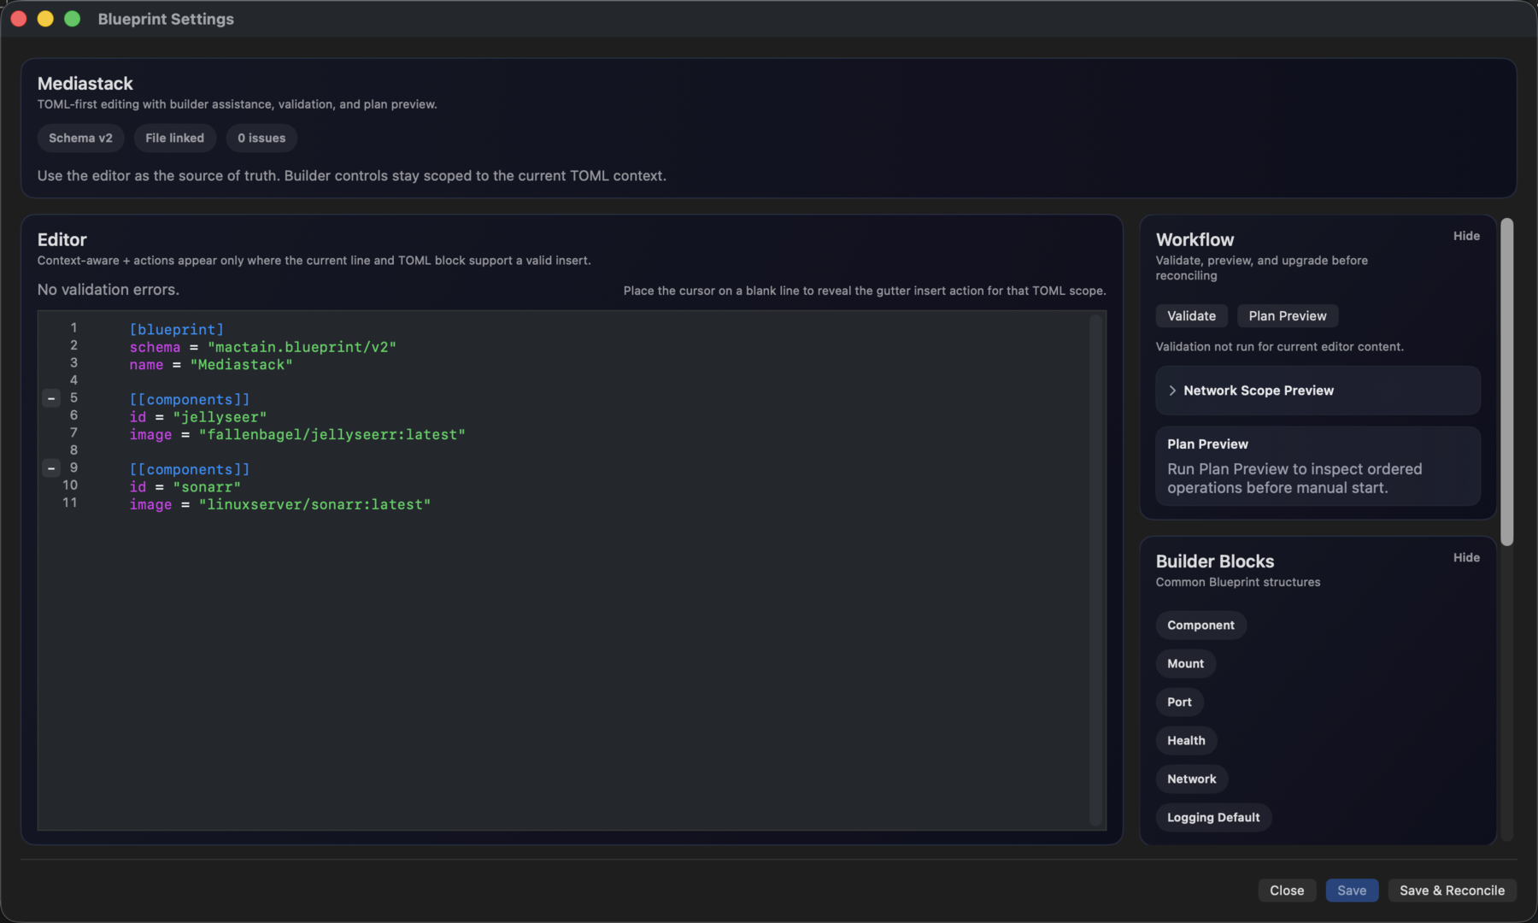Click the linuxserver/sonarr:latest image line
This screenshot has width=1538, height=923.
[x=279, y=505]
